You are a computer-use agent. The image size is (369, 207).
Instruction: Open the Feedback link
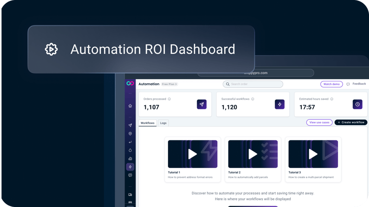click(x=359, y=84)
